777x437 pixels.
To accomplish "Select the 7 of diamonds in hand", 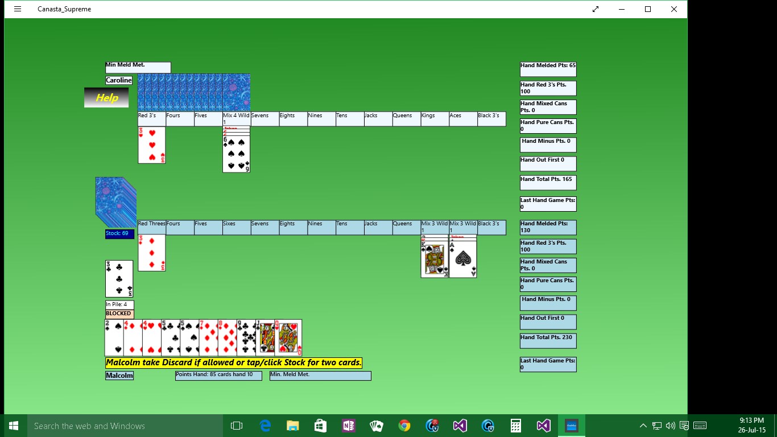I will (x=208, y=338).
